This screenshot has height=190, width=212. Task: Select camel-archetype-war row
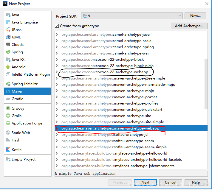tap(131, 53)
